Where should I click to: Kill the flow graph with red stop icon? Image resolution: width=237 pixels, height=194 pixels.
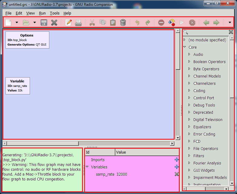point(192,23)
